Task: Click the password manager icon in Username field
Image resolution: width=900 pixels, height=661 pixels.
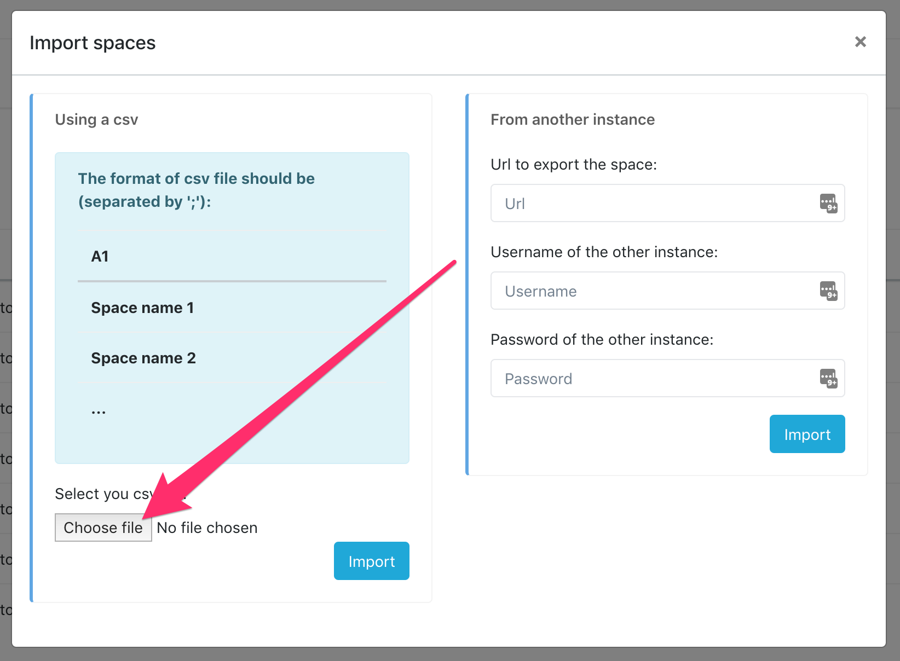Action: pyautogui.click(x=828, y=291)
